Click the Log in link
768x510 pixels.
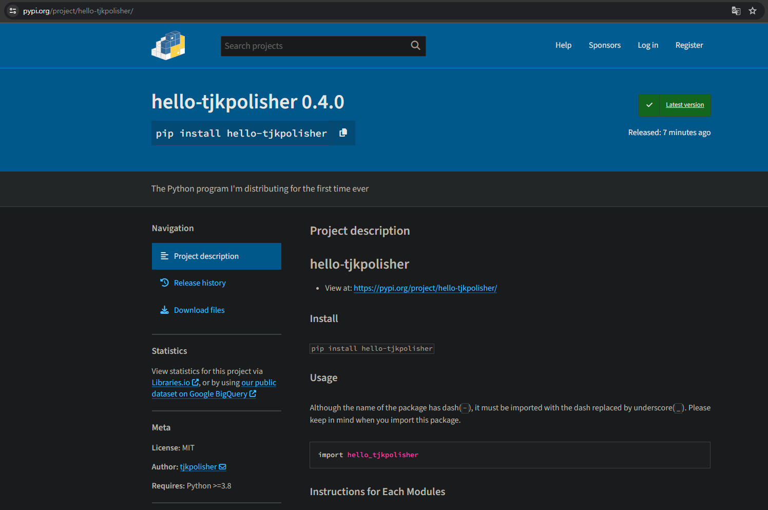tap(648, 45)
